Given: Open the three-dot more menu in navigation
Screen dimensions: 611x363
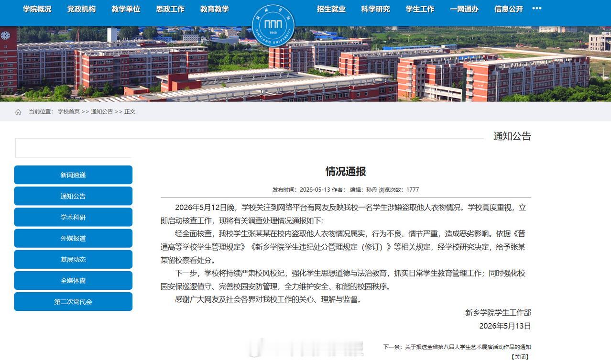Looking at the screenshot, I should (x=537, y=9).
